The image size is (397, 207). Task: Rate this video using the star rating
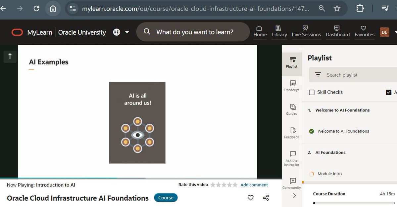coord(224,185)
